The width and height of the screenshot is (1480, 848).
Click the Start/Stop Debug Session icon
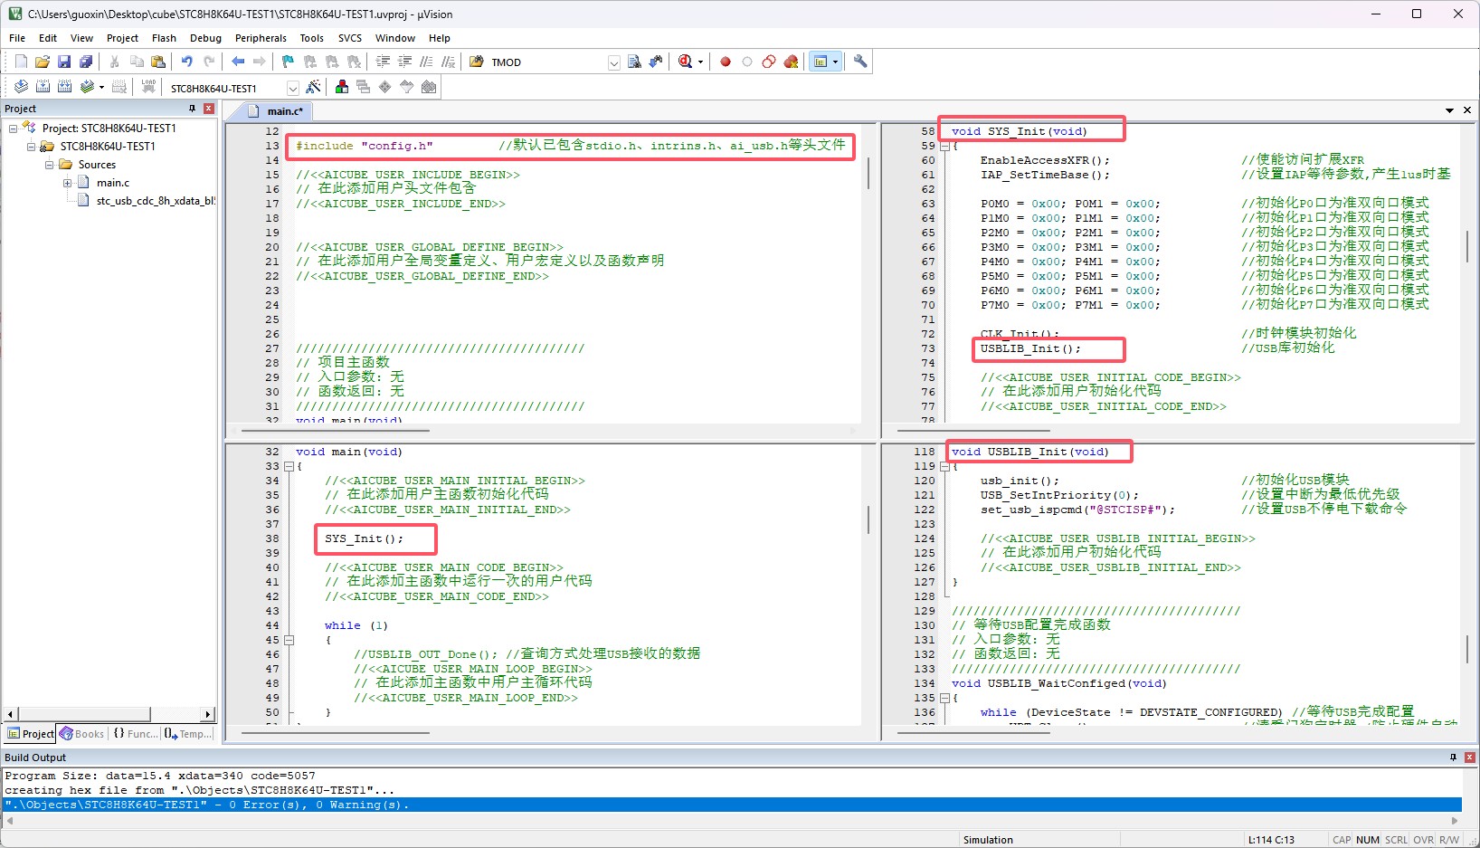pos(685,62)
